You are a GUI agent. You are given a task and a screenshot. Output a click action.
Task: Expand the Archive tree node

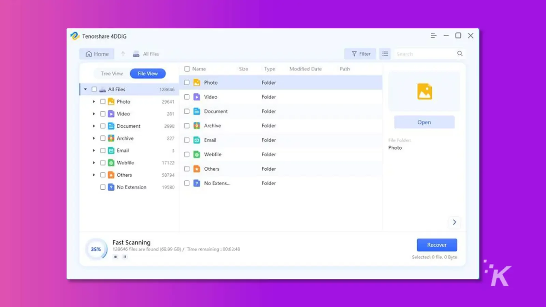point(94,138)
